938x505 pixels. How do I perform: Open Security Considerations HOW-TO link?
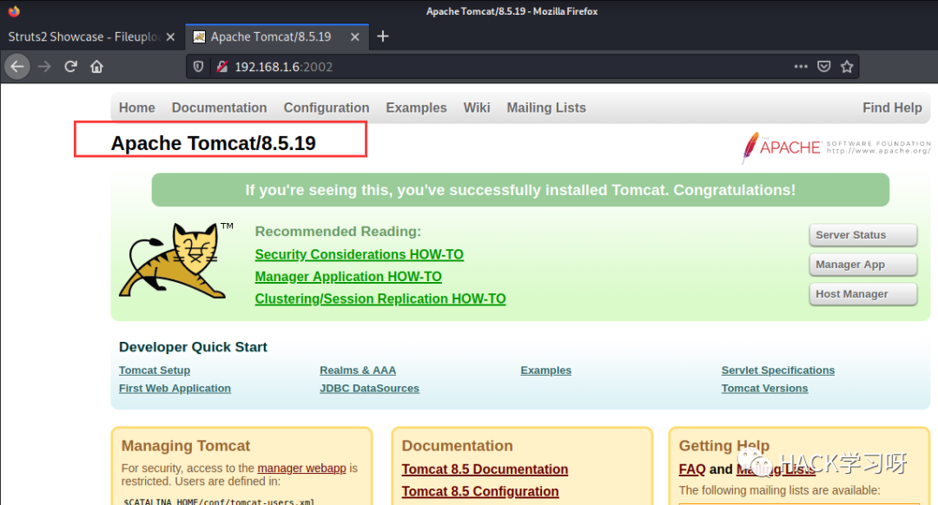point(359,254)
